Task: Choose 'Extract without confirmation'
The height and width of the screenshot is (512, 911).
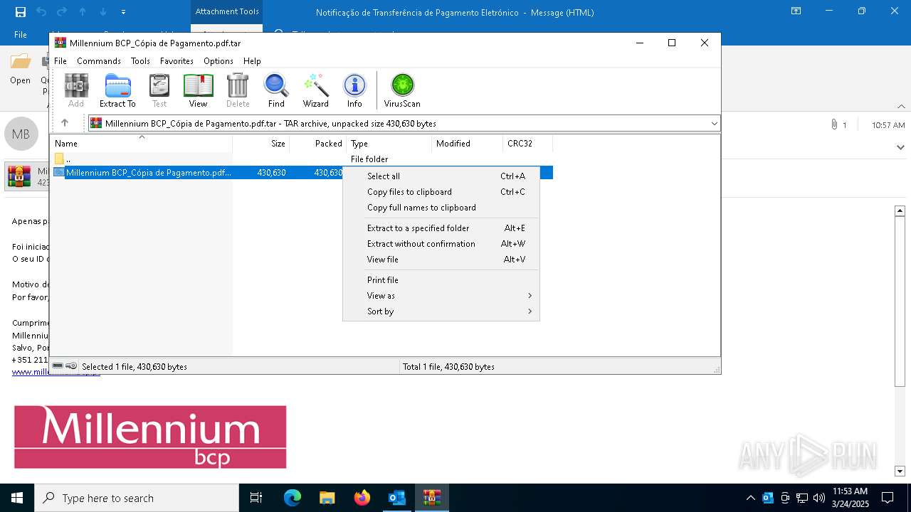Action: [441, 244]
